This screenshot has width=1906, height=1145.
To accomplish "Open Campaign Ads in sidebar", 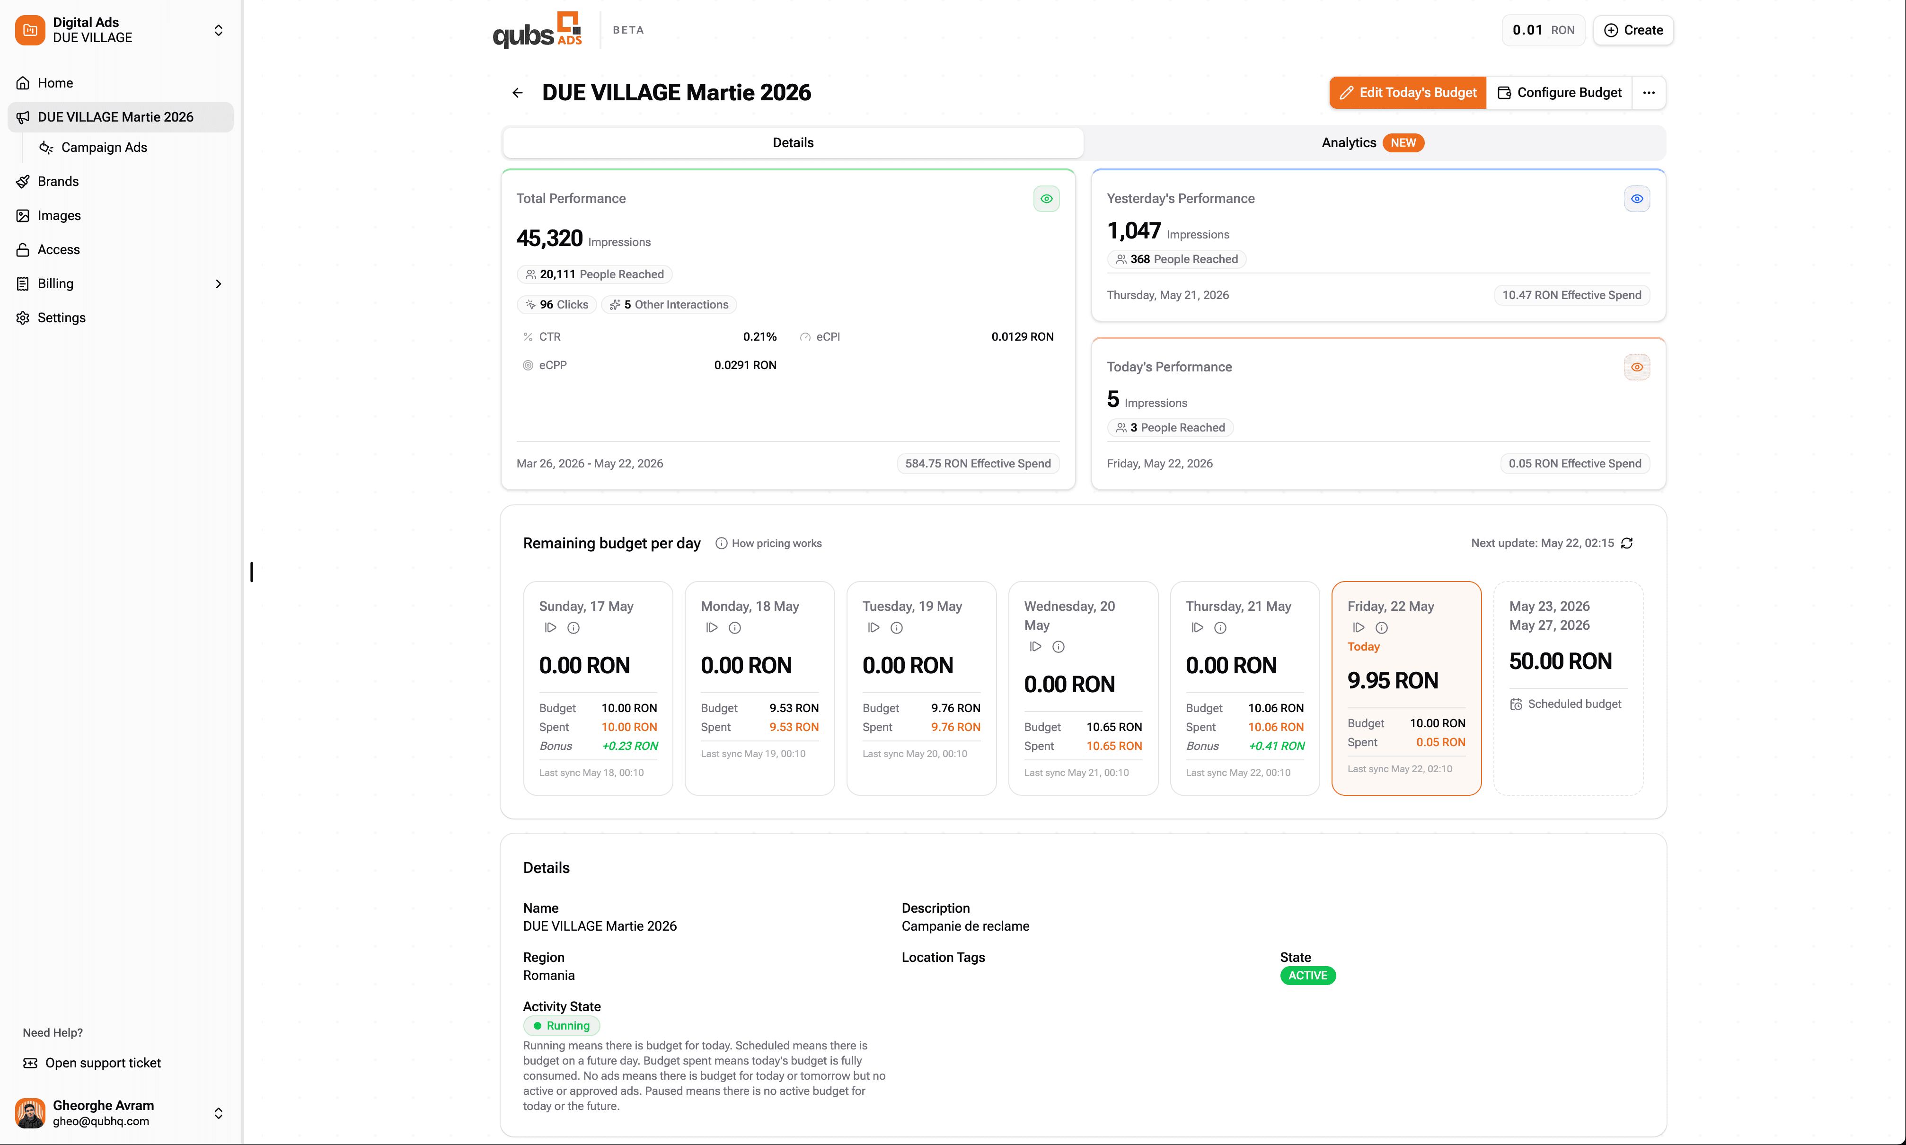I will pyautogui.click(x=131, y=147).
